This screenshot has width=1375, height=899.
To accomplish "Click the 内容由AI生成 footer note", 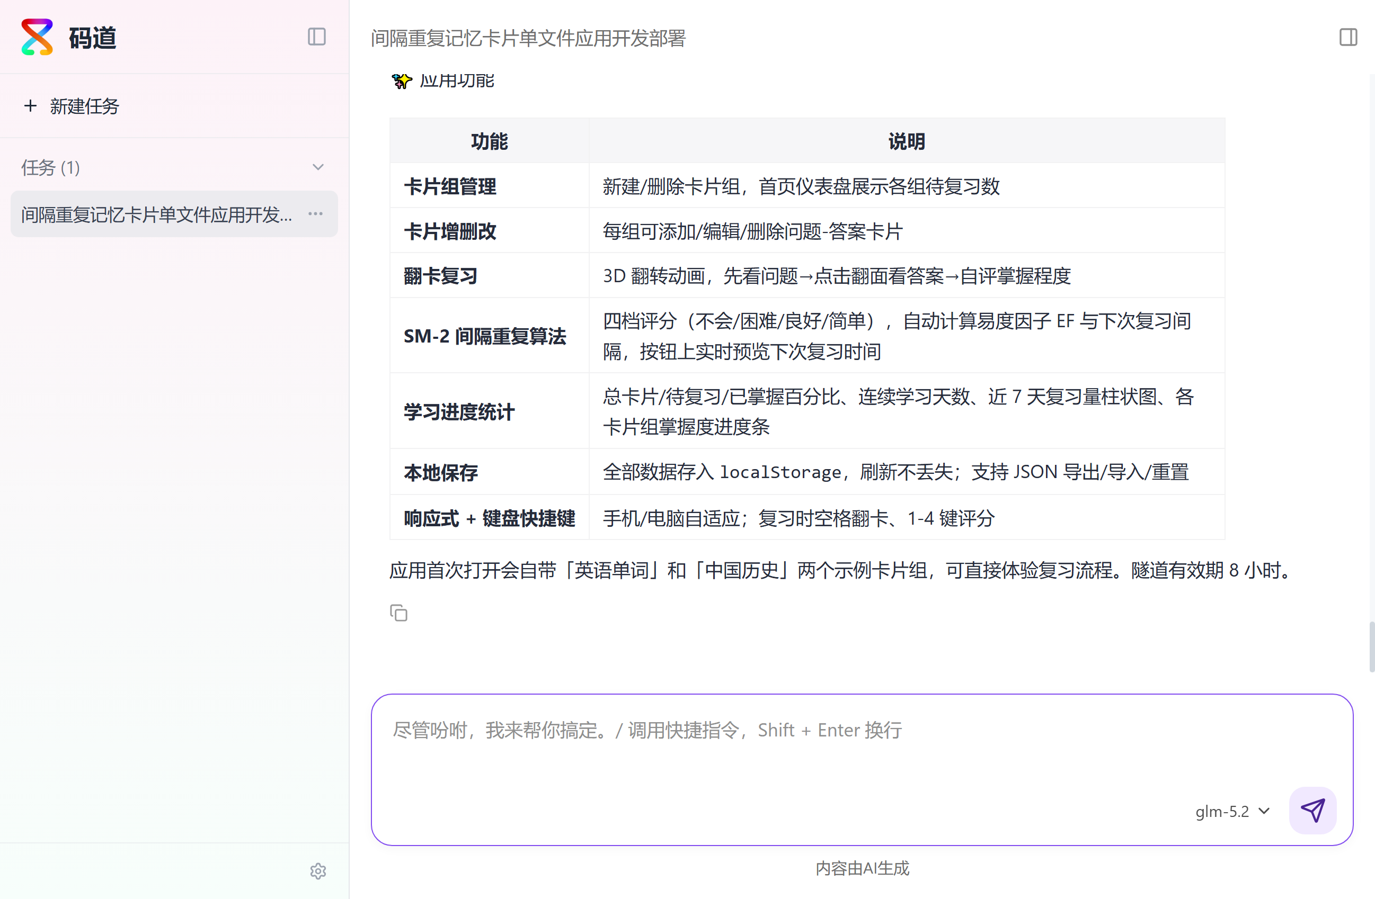I will (862, 868).
